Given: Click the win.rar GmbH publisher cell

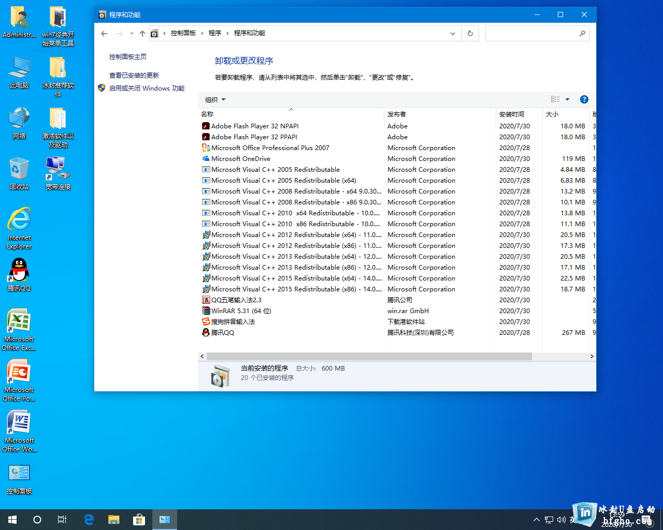Looking at the screenshot, I should point(408,311).
